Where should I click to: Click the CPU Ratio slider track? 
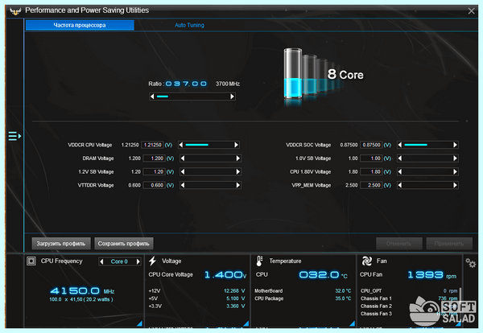click(x=192, y=97)
